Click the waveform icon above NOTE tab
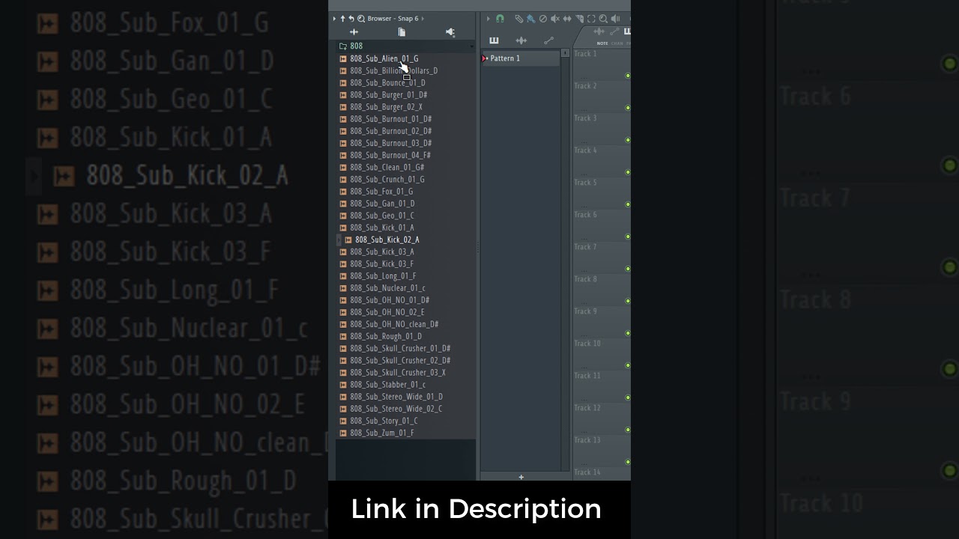This screenshot has width=959, height=539. (599, 31)
